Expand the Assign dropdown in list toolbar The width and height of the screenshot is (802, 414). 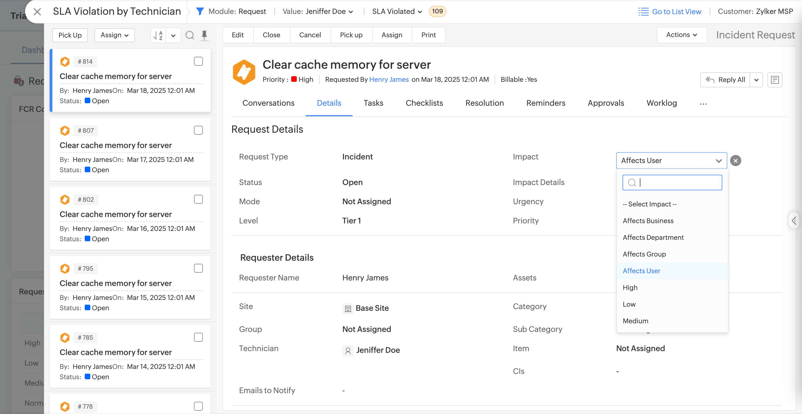114,35
